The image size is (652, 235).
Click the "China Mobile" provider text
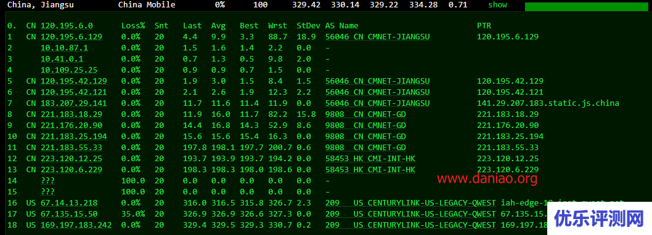(147, 5)
